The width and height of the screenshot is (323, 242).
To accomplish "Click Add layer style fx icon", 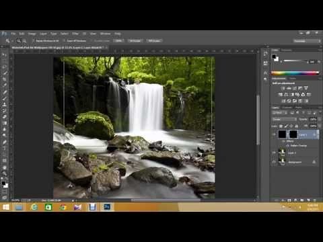I will [x=283, y=200].
